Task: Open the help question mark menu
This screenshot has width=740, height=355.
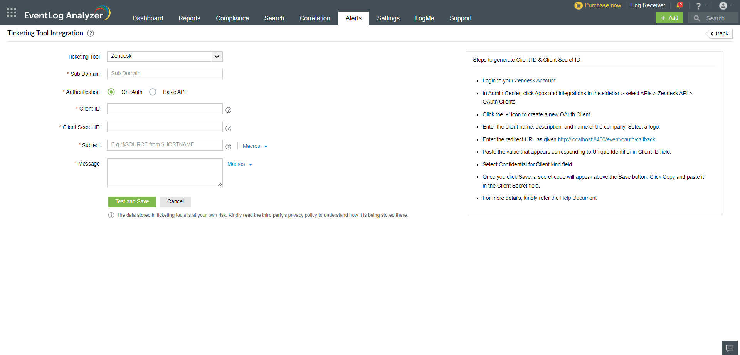Action: click(x=699, y=5)
